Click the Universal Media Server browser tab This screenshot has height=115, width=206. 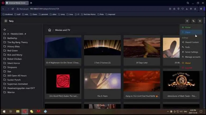pyautogui.click(x=17, y=3)
